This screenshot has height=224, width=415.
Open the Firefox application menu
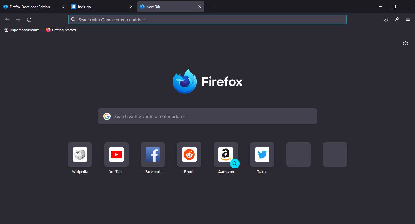click(408, 20)
